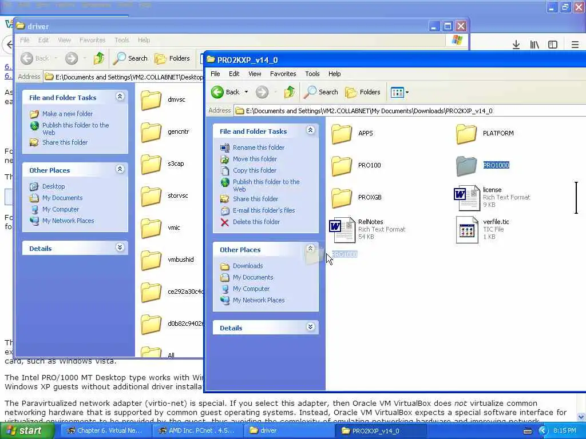Open Edit menu in PRO2KXP window
Viewport: 586px width, 439px height.
point(234,74)
